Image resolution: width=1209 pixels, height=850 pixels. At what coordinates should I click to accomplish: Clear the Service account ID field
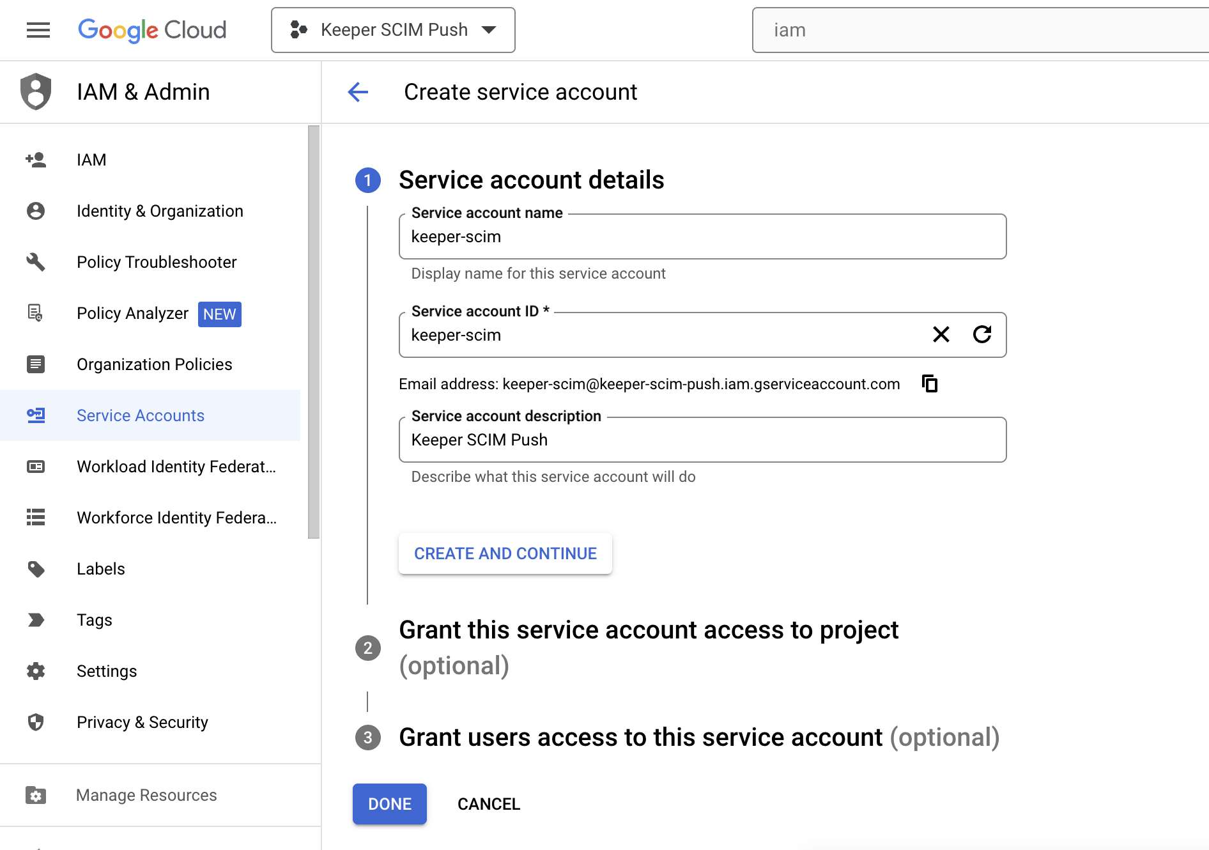(941, 334)
